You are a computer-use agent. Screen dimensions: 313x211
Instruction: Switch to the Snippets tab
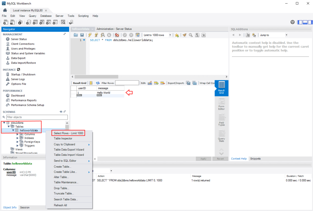pos(255,159)
